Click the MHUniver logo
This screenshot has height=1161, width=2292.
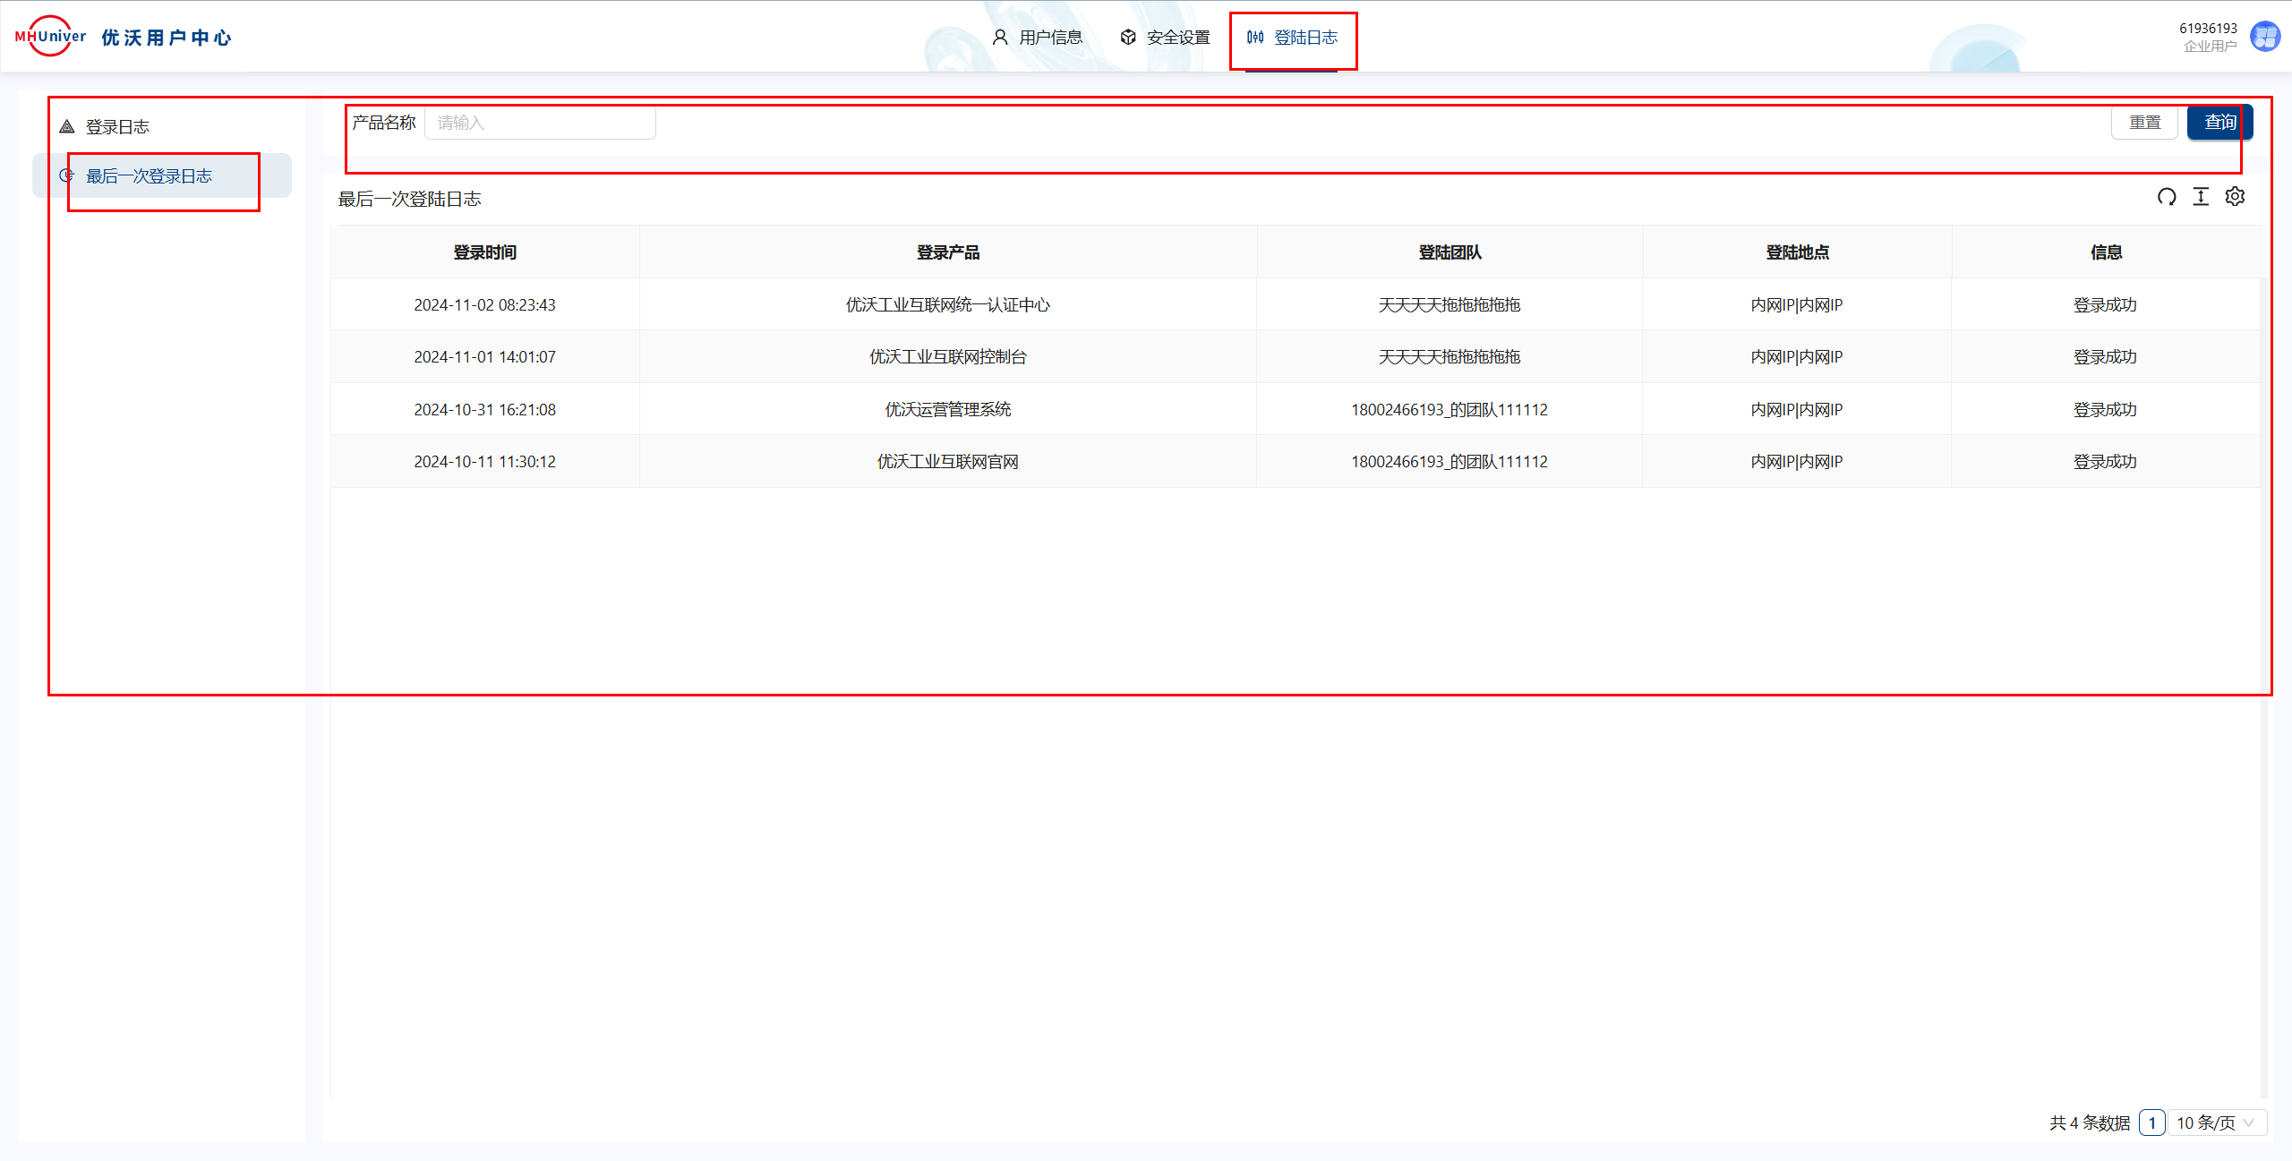click(50, 37)
